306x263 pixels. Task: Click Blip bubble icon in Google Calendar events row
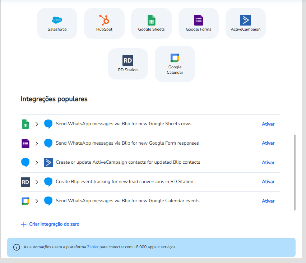pyautogui.click(x=48, y=201)
